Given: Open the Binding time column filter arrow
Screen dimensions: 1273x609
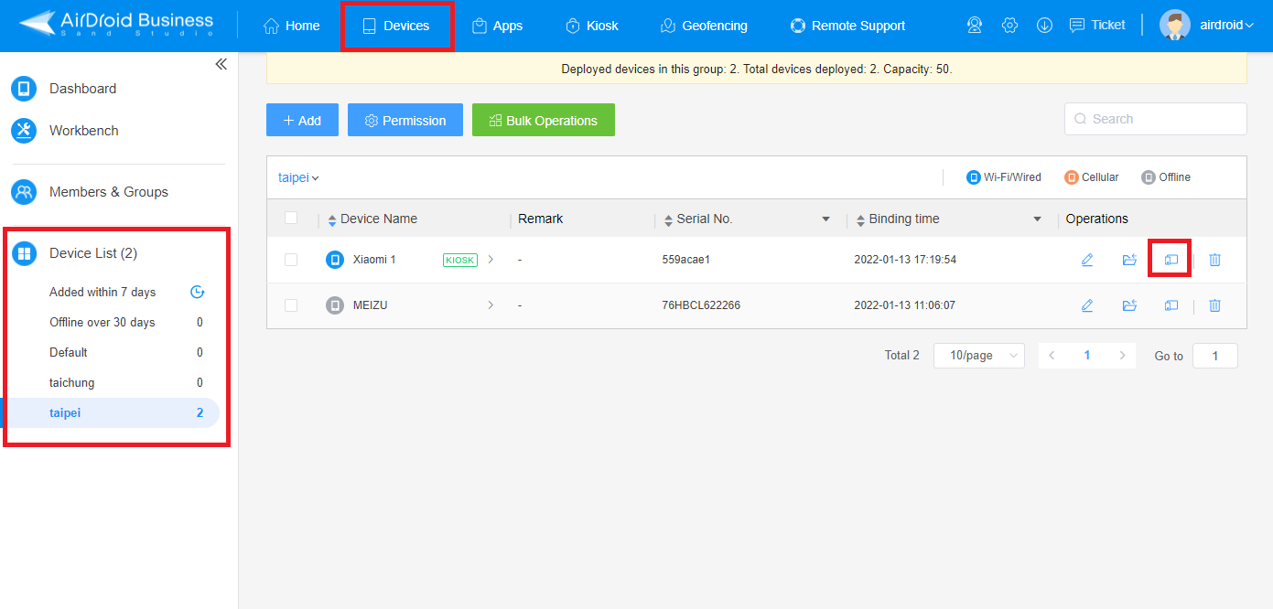Looking at the screenshot, I should coord(1037,219).
